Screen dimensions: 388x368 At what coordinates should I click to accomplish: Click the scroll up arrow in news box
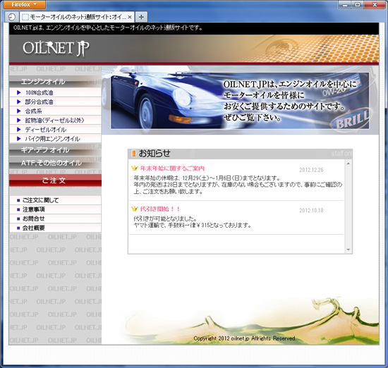click(348, 164)
